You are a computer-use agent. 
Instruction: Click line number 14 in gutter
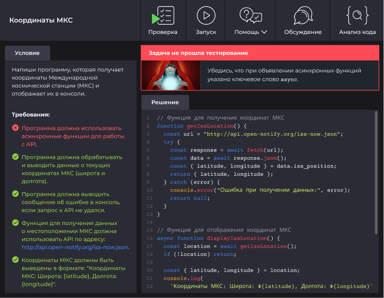[149, 222]
